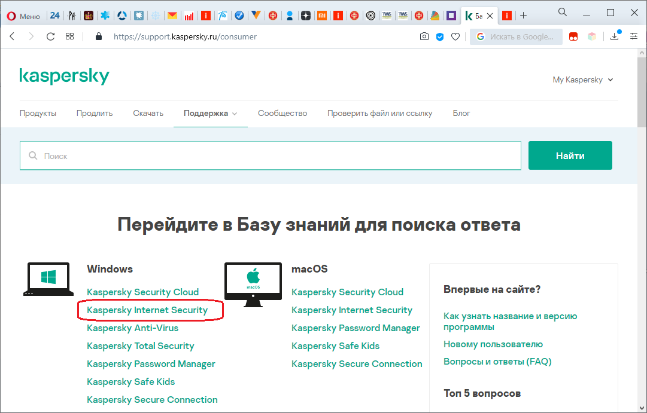Screen dimensions: 647x413
Task: Click the cube extension icon in toolbar
Action: click(x=592, y=36)
